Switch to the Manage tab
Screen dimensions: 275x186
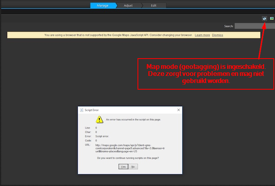(103, 6)
